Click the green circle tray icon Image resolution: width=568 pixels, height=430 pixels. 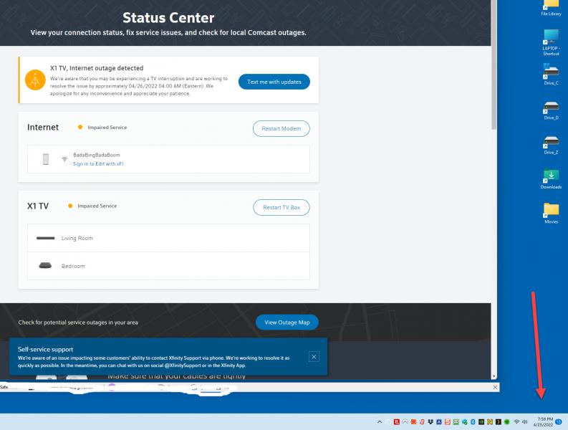[507, 422]
